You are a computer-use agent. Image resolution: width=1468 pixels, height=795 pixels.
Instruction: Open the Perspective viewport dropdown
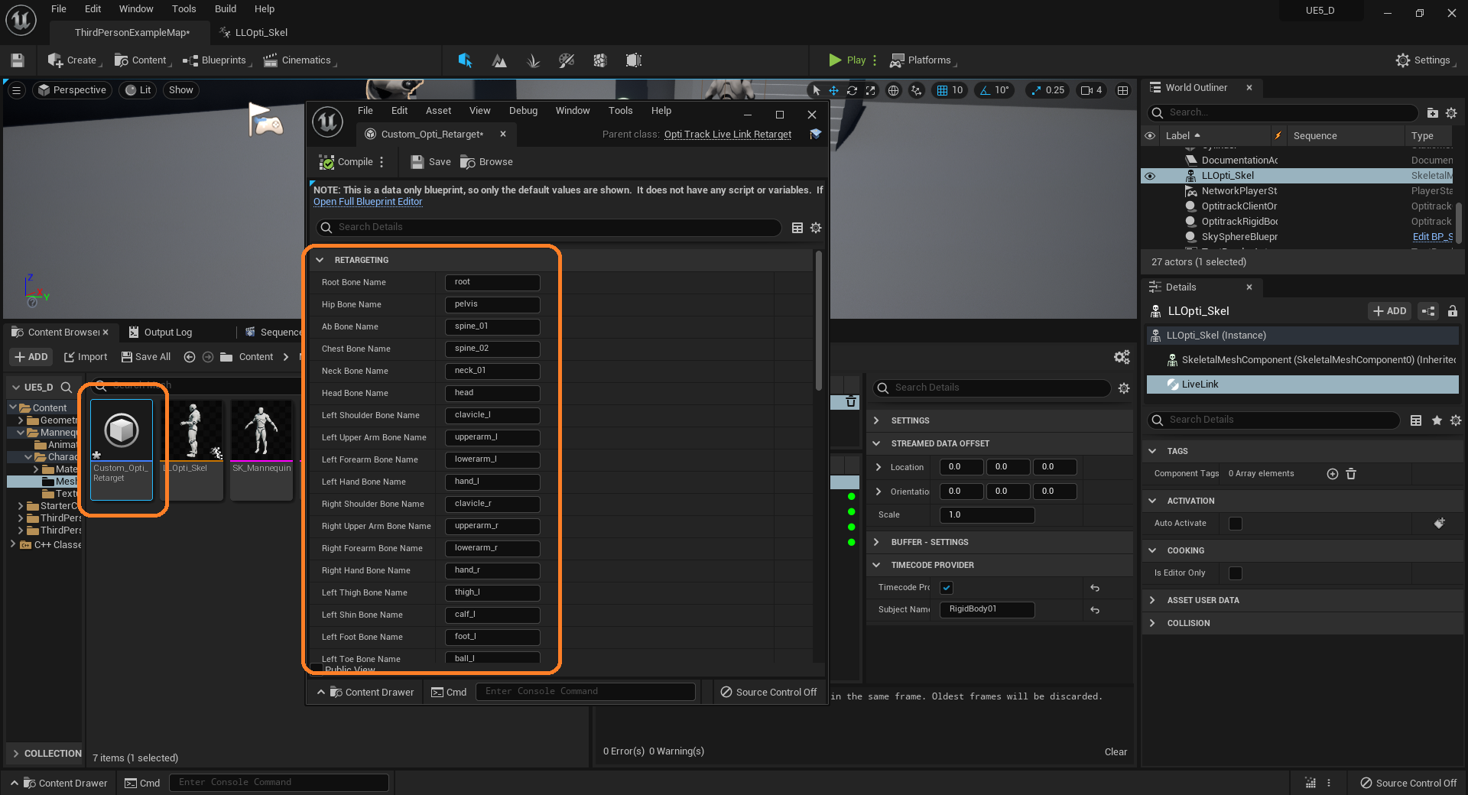coord(73,90)
